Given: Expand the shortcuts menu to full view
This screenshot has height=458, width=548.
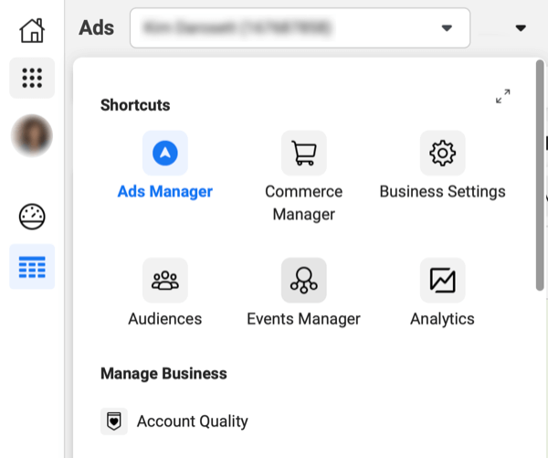Looking at the screenshot, I should click(x=502, y=96).
